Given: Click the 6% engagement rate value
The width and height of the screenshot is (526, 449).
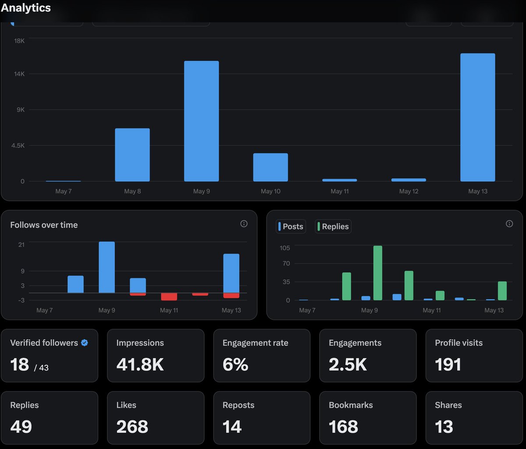Looking at the screenshot, I should point(235,365).
